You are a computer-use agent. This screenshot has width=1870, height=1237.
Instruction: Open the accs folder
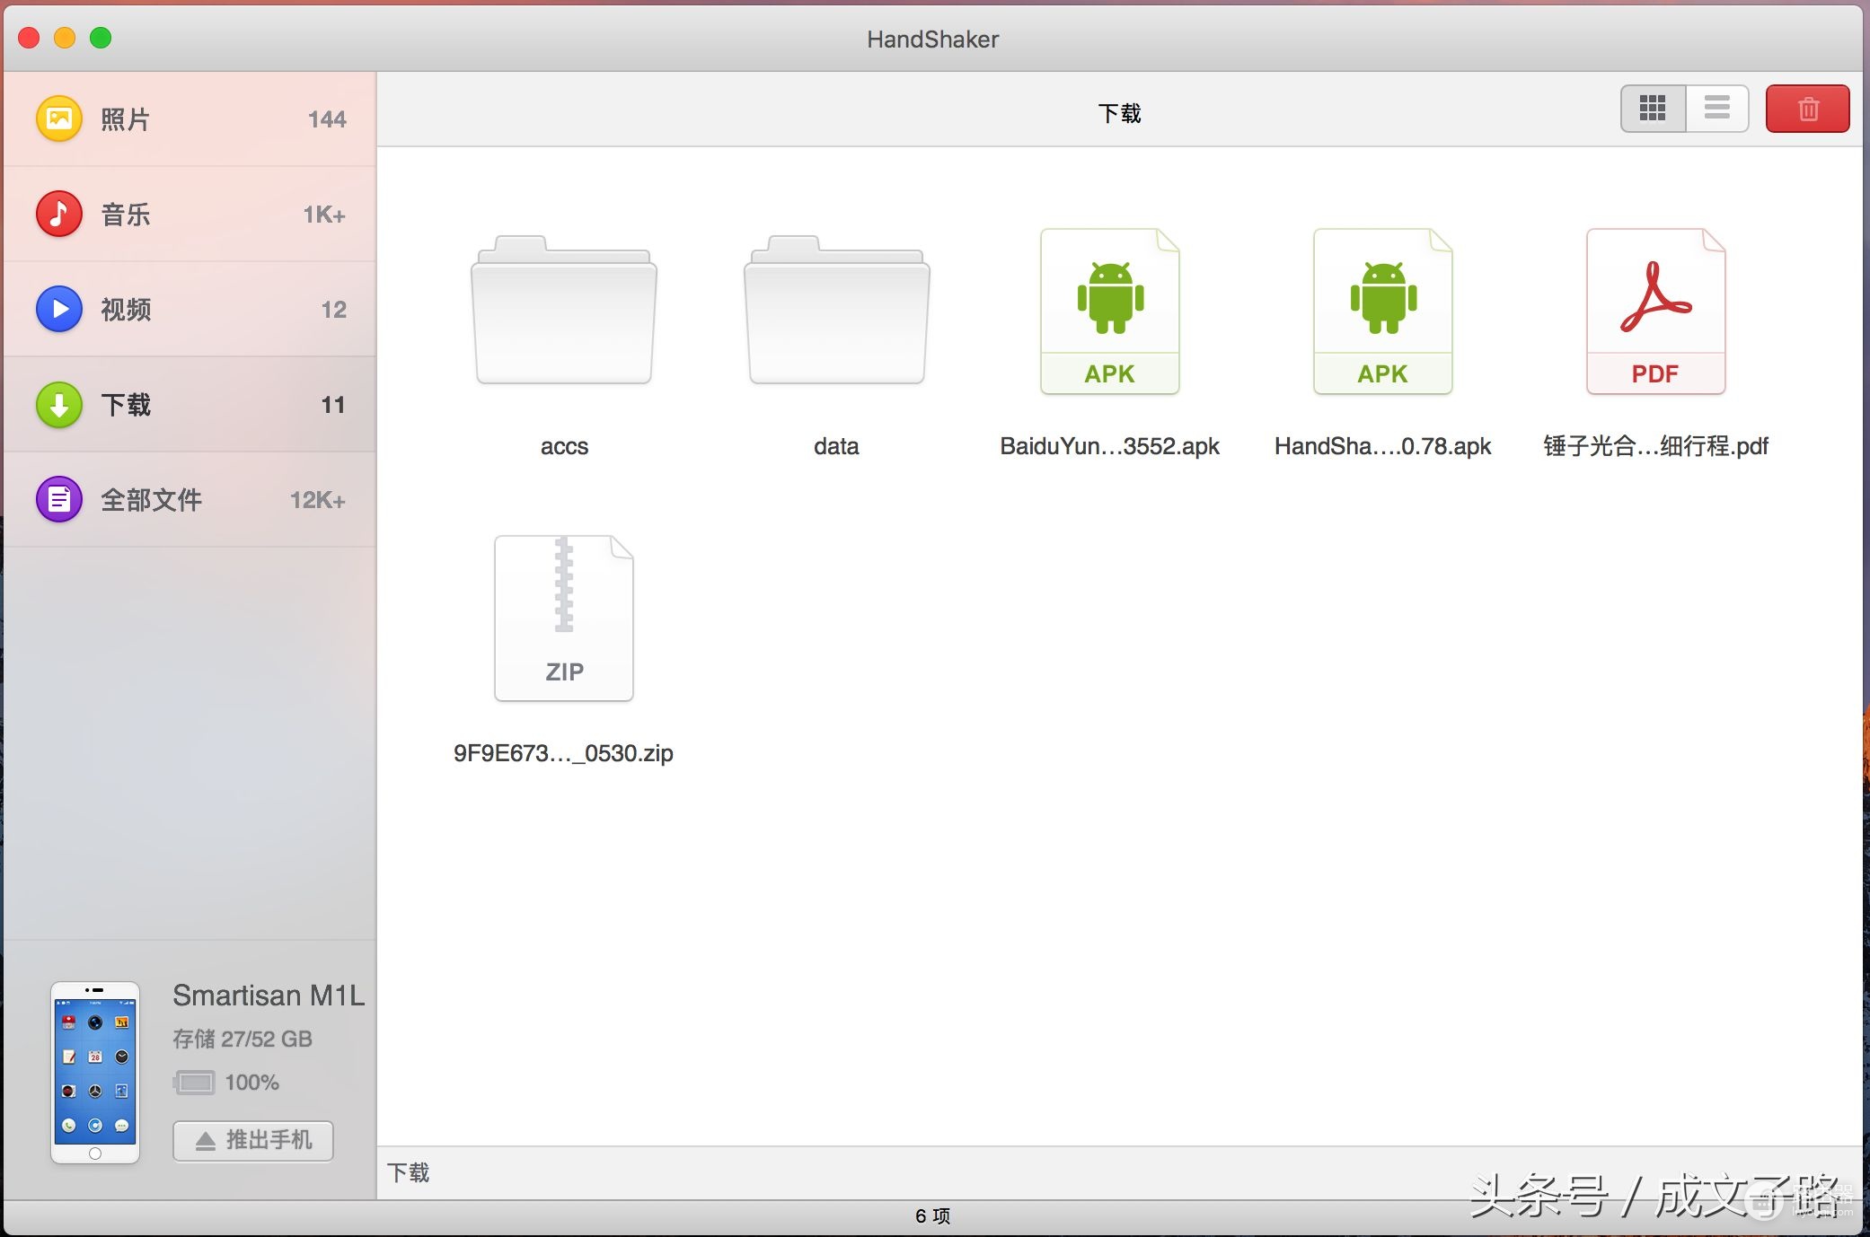coord(564,311)
